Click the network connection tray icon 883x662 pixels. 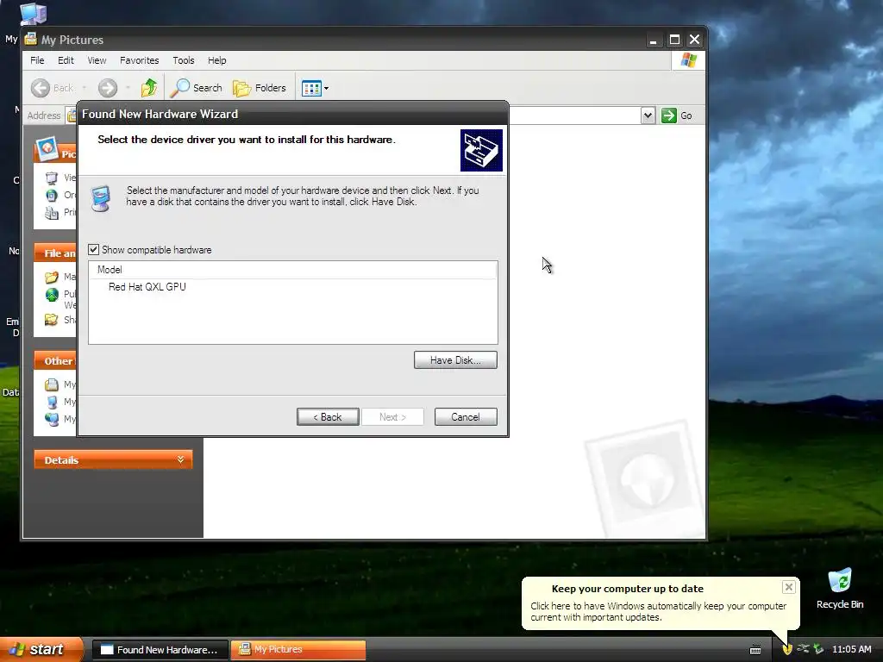point(803,649)
